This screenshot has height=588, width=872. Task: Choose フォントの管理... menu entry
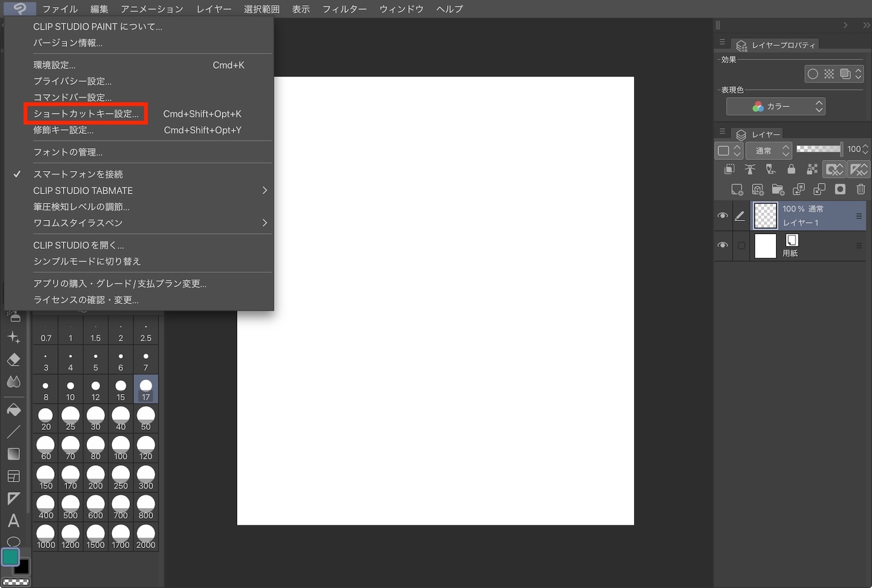(x=139, y=152)
